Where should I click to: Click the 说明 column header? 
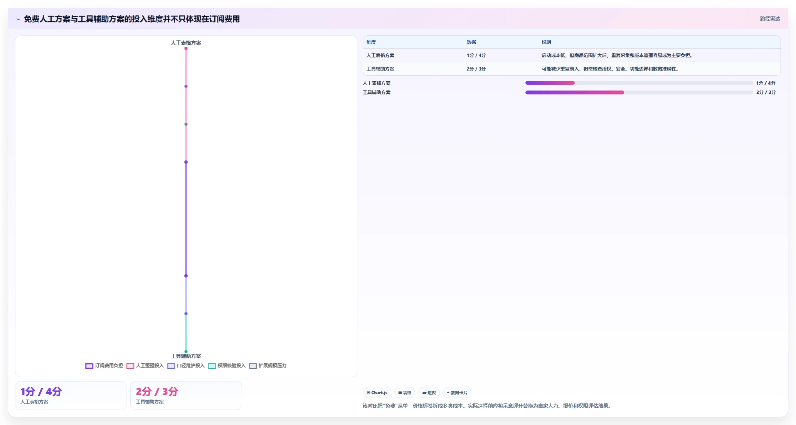pos(547,42)
